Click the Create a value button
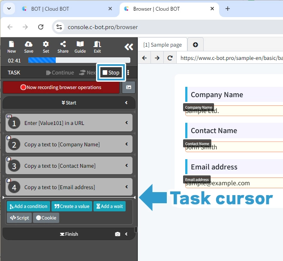The width and height of the screenshot is (283, 261). coord(71,206)
